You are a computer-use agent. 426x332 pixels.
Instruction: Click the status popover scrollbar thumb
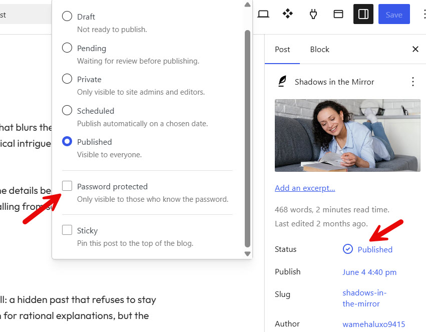coord(247,139)
